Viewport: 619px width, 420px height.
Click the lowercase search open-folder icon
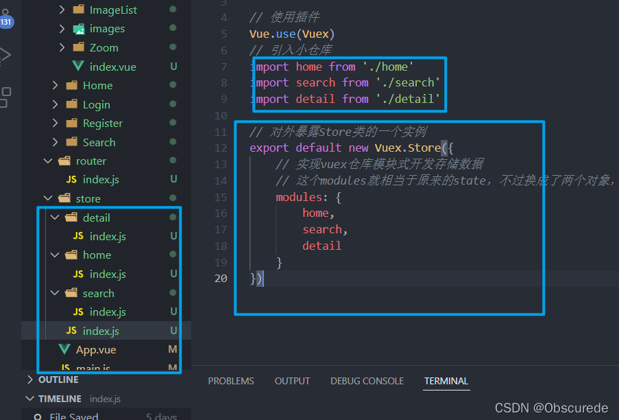[x=71, y=292]
